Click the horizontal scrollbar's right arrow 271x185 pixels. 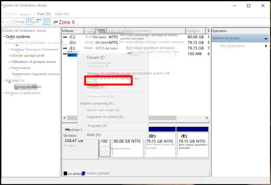[x=207, y=118]
